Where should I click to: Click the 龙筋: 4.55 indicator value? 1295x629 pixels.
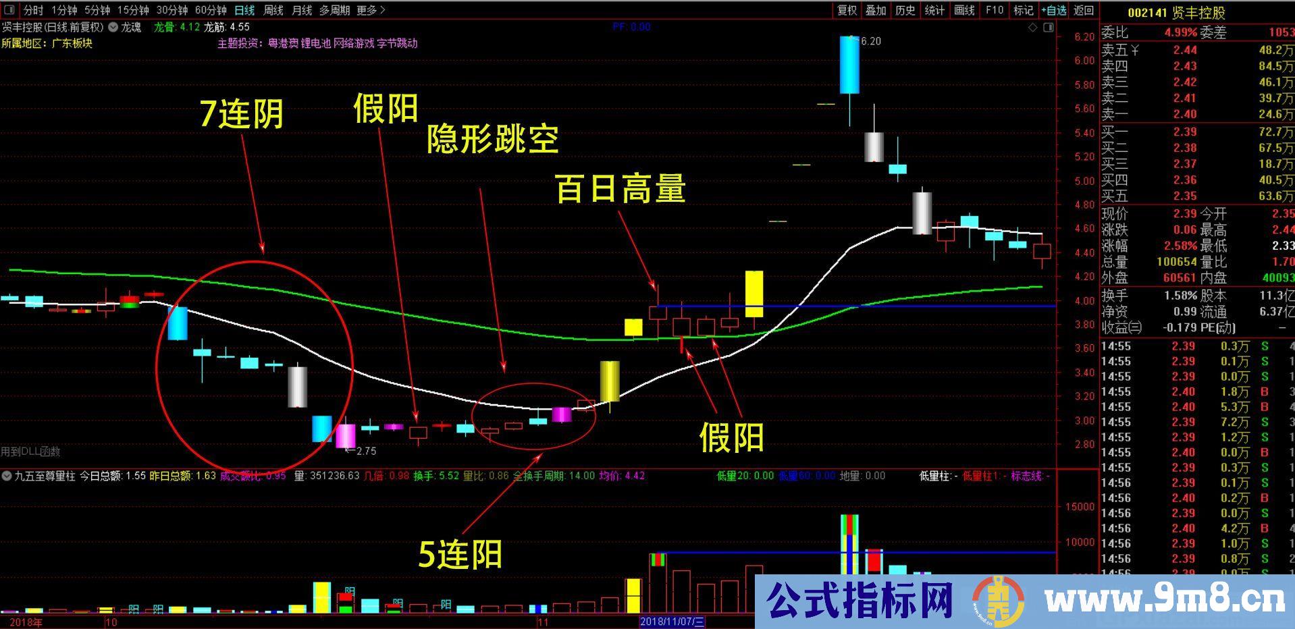click(x=227, y=27)
